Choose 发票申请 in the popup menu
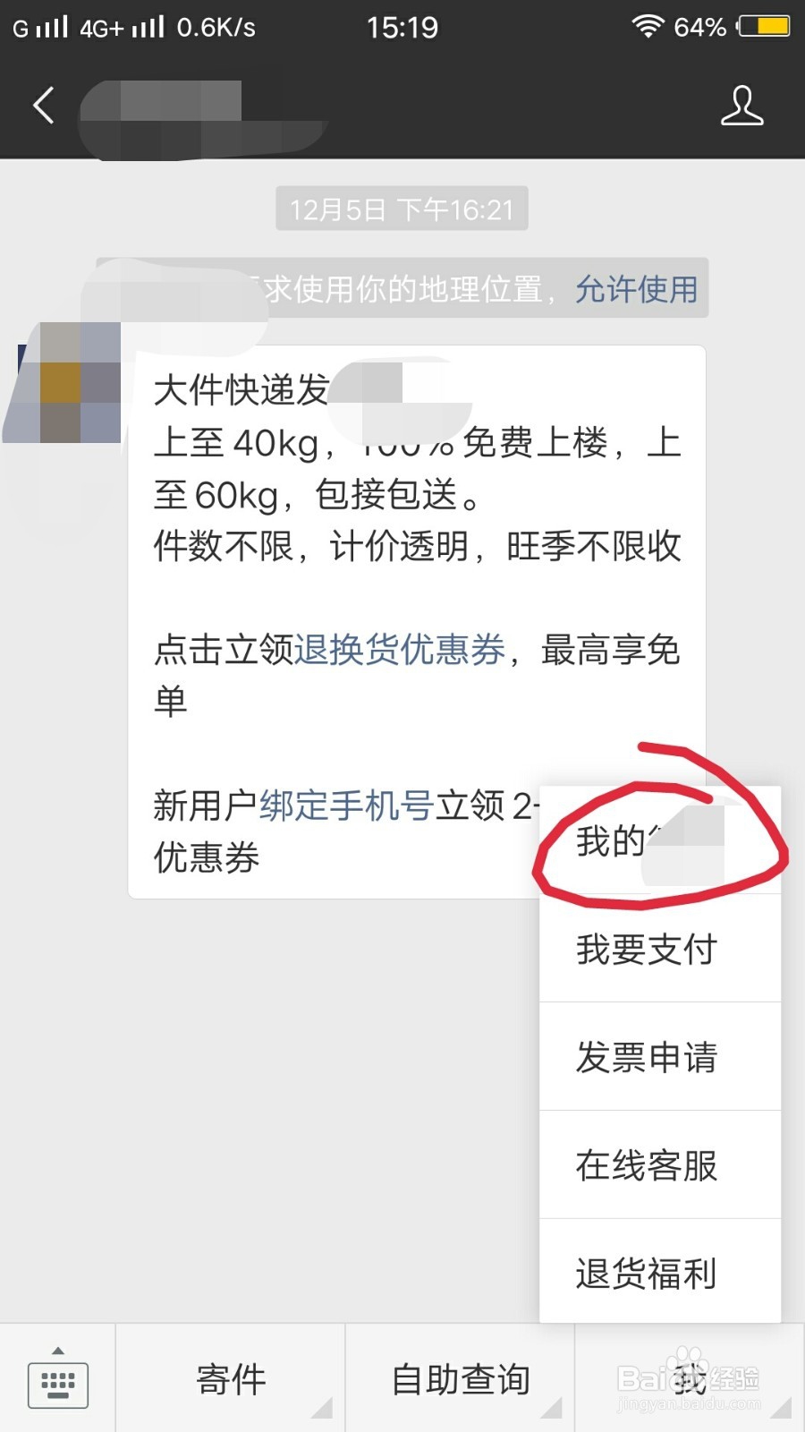The width and height of the screenshot is (805, 1432). point(660,1057)
